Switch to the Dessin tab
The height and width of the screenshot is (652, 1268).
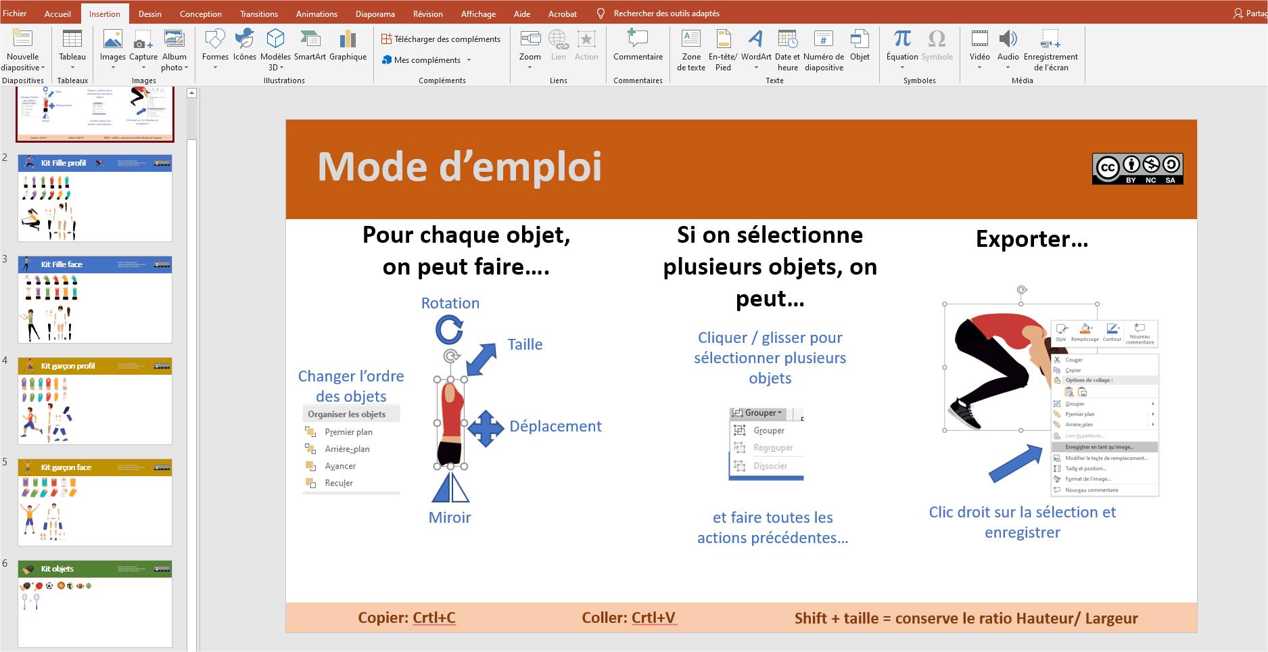149,14
